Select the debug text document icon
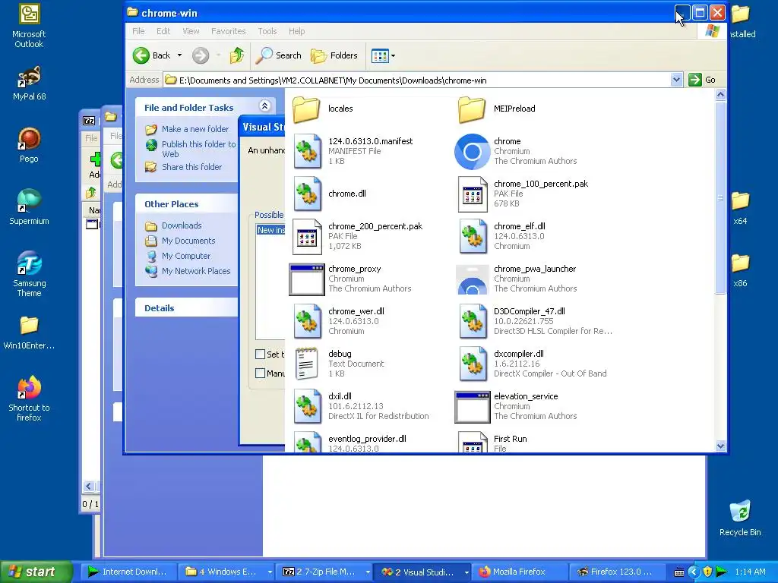Viewport: 778px width, 583px height. pyautogui.click(x=307, y=364)
